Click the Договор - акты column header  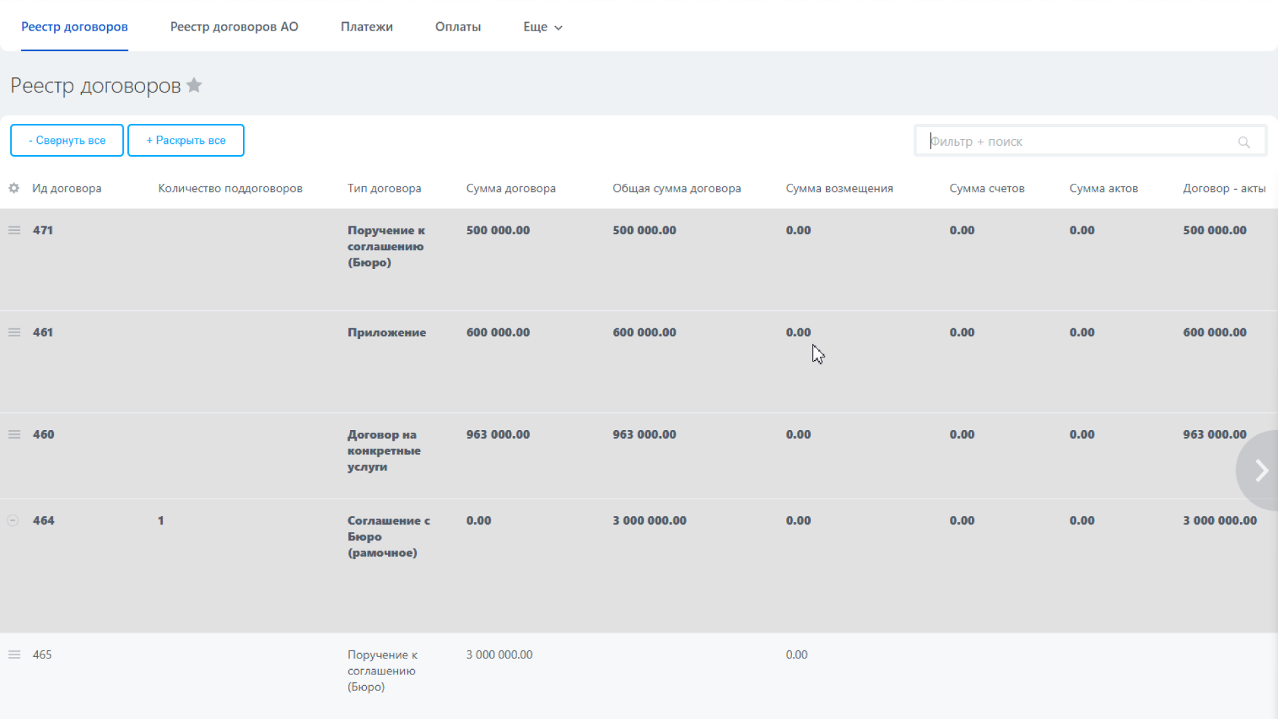(x=1224, y=188)
